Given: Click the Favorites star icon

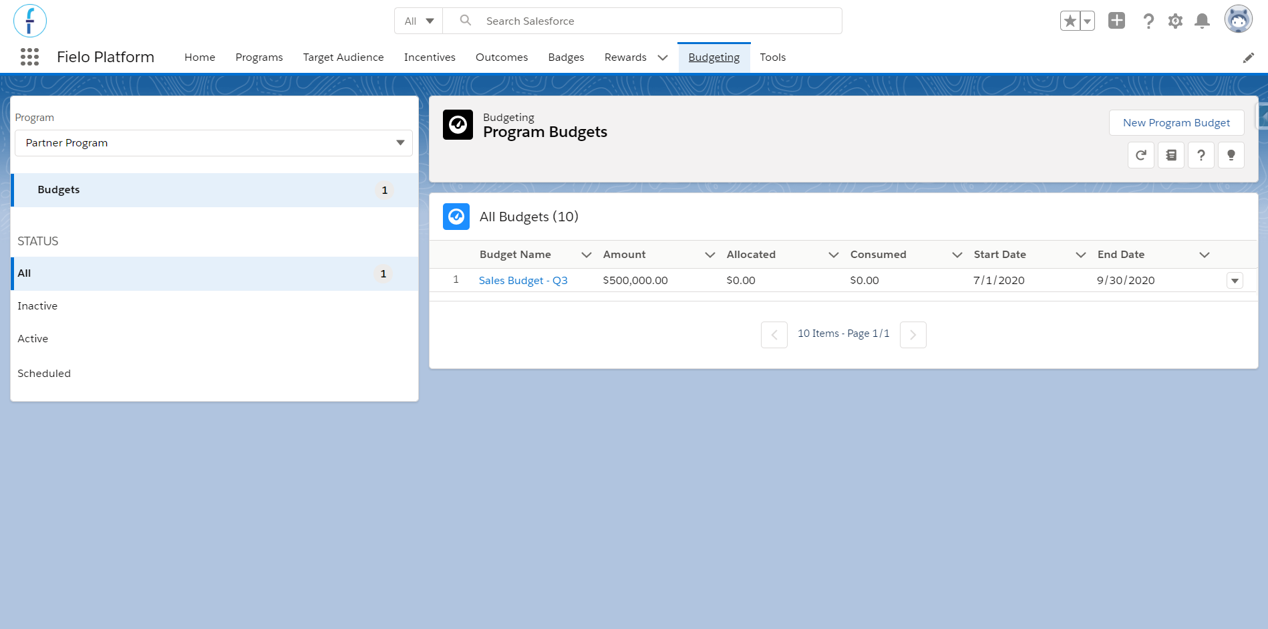Looking at the screenshot, I should [1070, 21].
